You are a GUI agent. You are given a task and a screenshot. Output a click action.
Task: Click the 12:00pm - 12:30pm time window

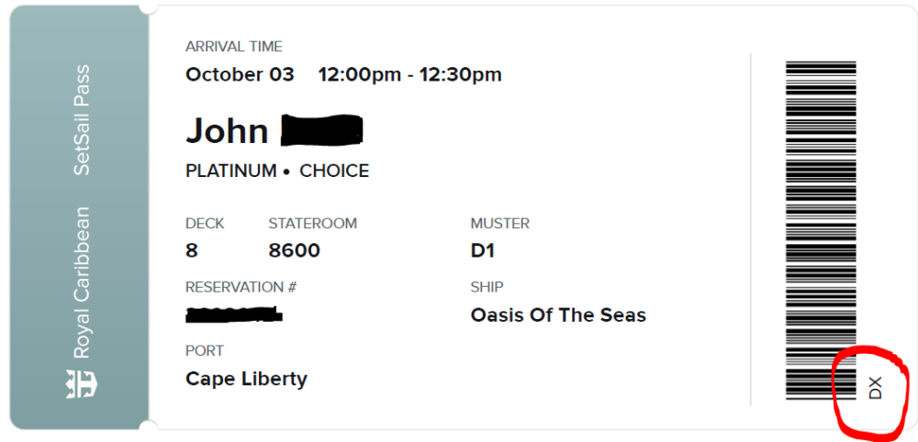pos(409,75)
